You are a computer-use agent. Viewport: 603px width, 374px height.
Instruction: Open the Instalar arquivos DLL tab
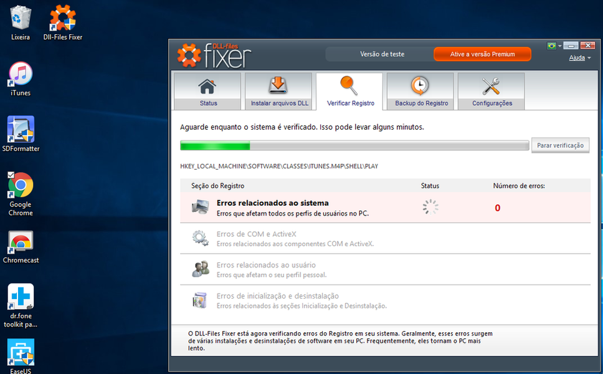pyautogui.click(x=279, y=92)
